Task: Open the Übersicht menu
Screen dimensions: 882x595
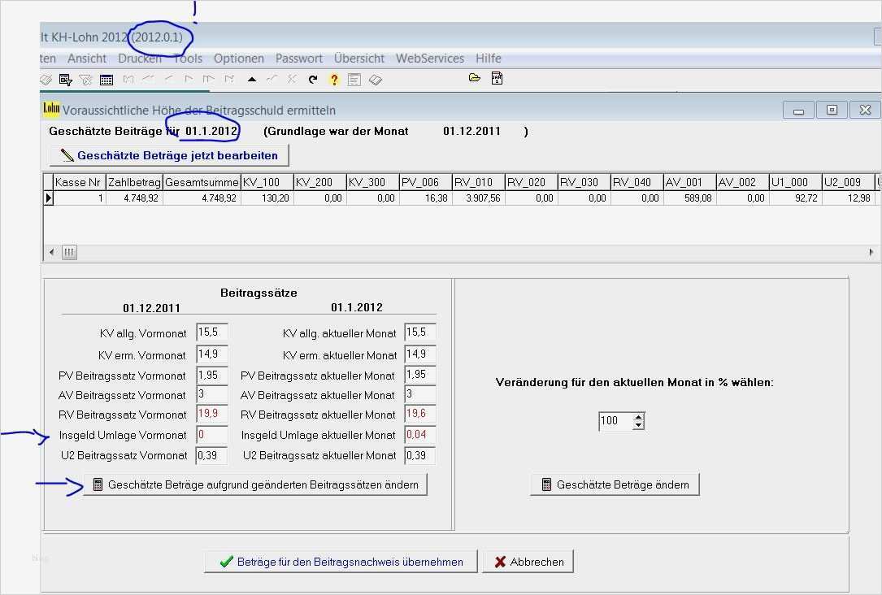Action: tap(358, 59)
